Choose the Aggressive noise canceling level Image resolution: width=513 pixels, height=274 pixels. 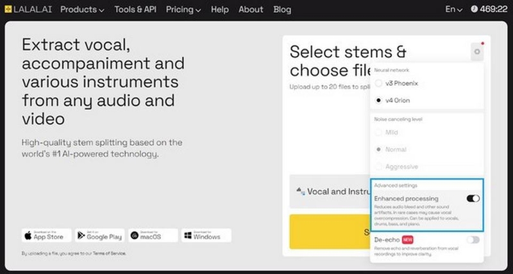[378, 167]
